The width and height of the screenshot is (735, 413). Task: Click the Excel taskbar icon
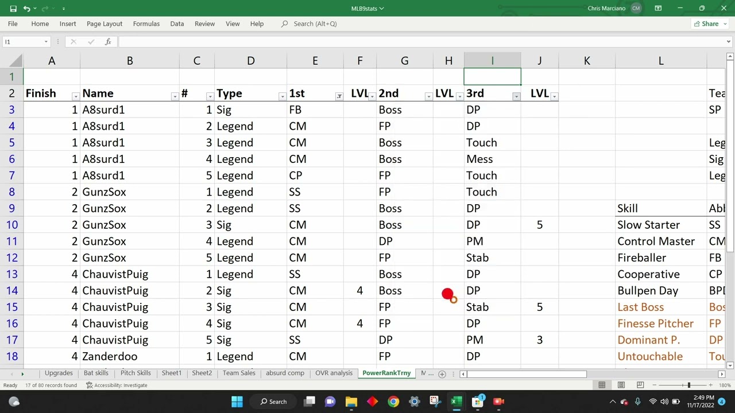[457, 402]
